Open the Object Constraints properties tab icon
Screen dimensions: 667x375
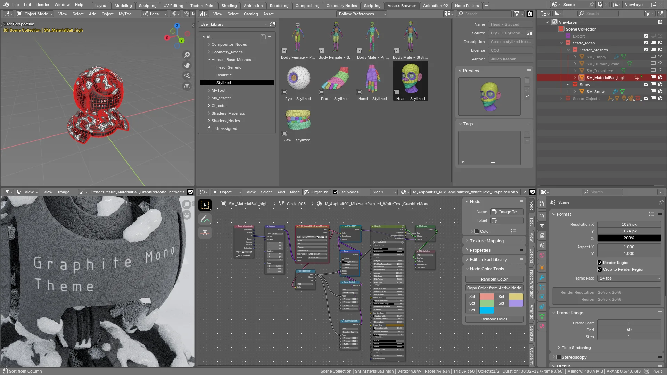pyautogui.click(x=542, y=307)
